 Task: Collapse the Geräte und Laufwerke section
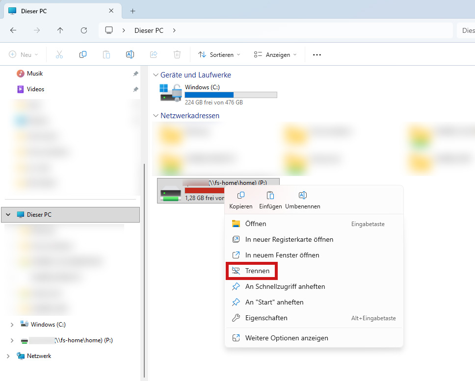tap(156, 75)
